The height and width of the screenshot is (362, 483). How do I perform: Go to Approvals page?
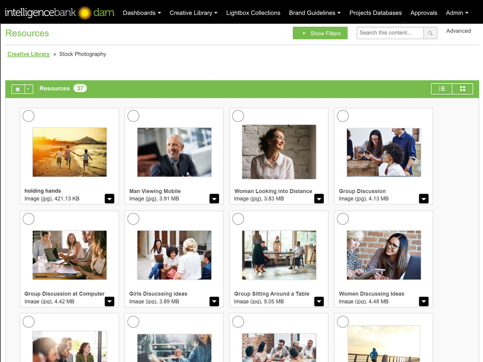click(424, 13)
